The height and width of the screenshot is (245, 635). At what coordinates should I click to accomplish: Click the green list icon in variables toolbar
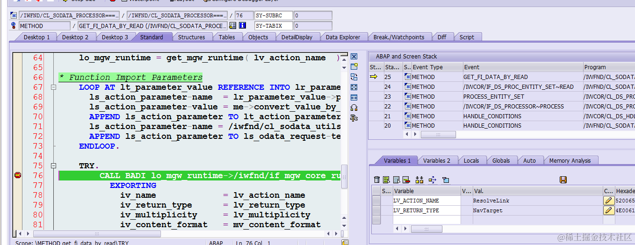tap(386, 180)
